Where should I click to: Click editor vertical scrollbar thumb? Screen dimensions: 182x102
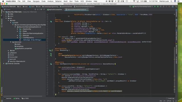tap(174, 70)
